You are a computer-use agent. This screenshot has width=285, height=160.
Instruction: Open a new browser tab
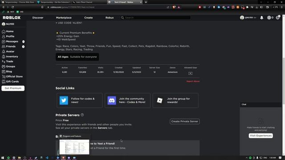(x=146, y=2)
